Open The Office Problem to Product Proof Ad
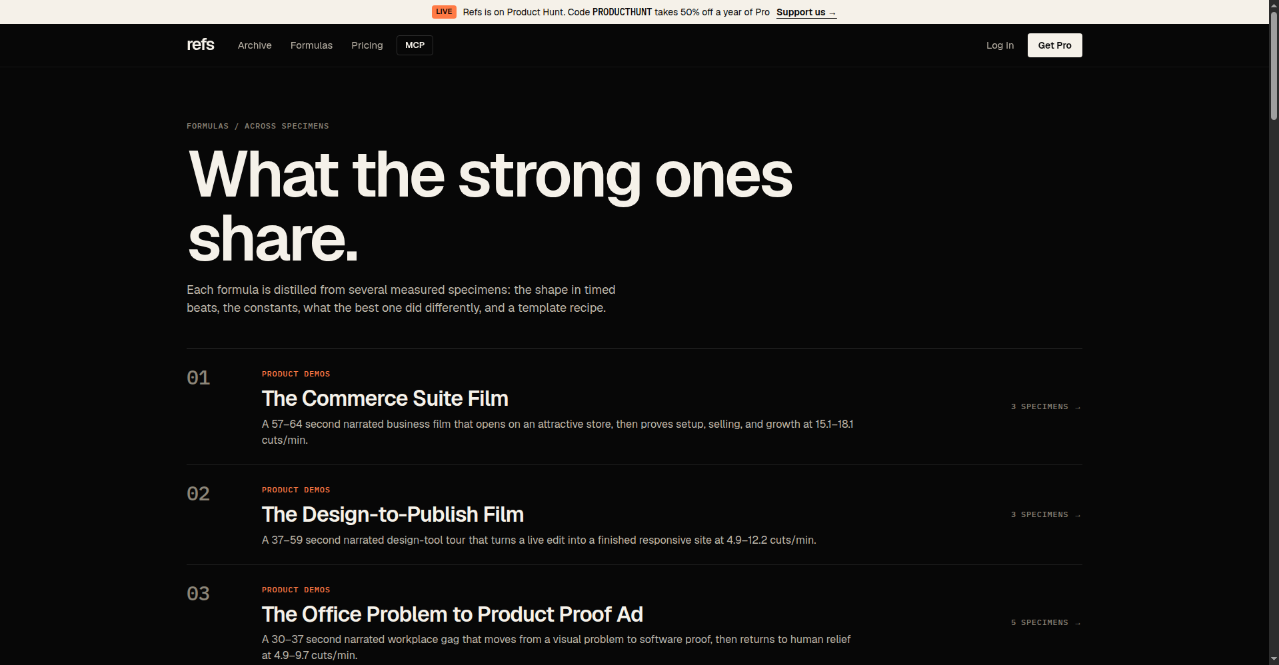The image size is (1279, 665). pos(452,614)
